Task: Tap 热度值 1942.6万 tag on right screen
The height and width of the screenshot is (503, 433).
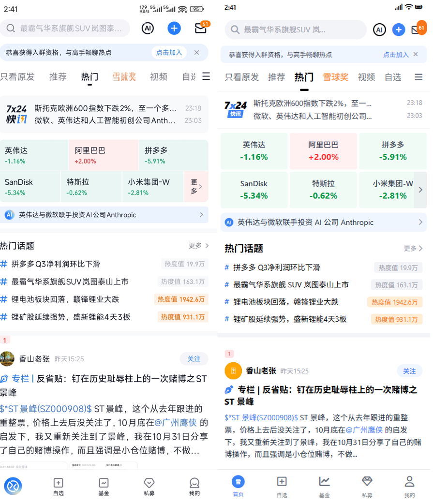Action: [394, 302]
